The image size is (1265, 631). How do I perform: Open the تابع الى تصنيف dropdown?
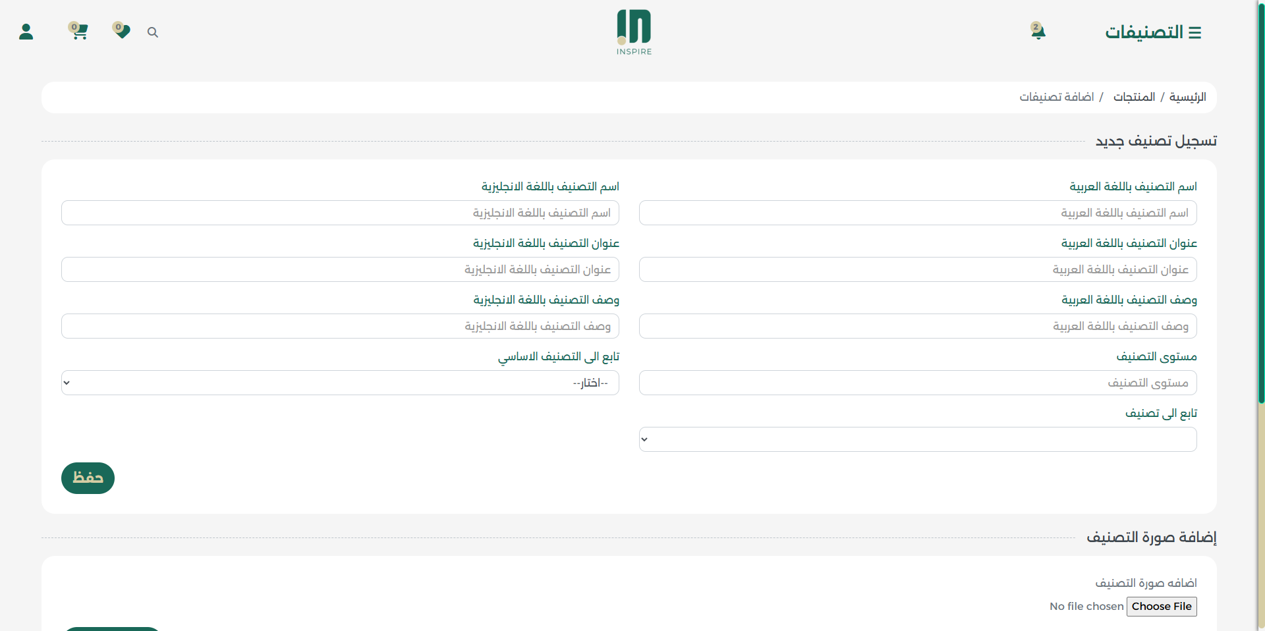tap(917, 439)
